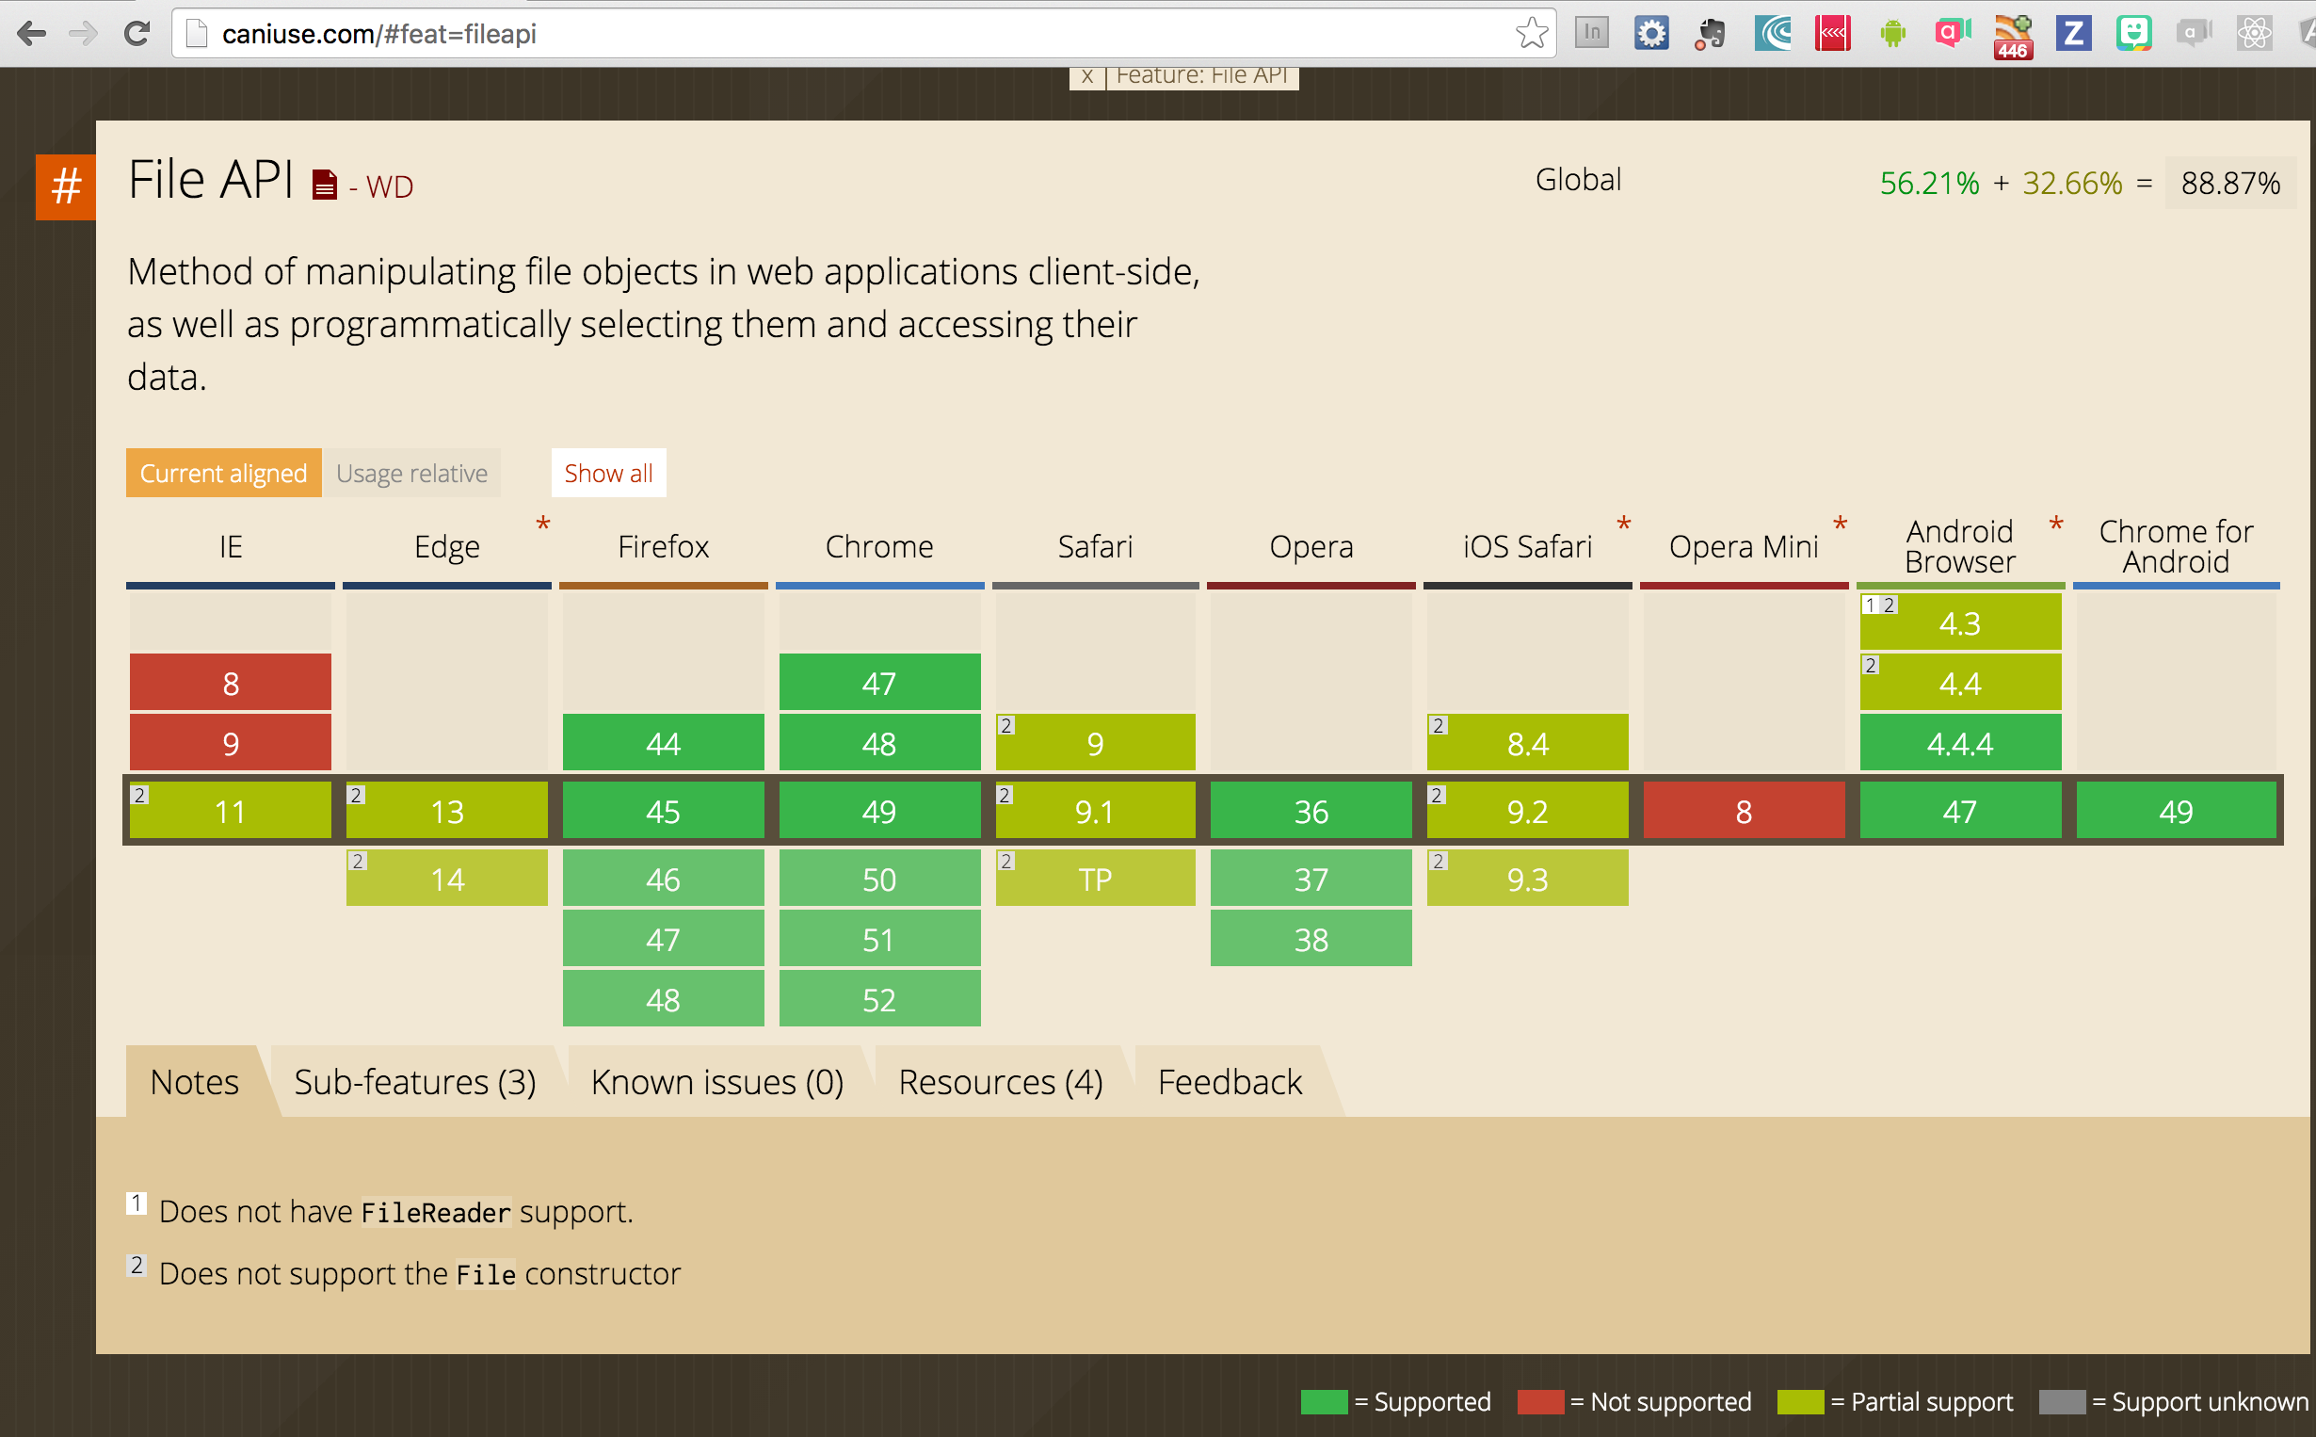Open the blue gear extension icon
2316x1437 pixels.
click(1651, 33)
